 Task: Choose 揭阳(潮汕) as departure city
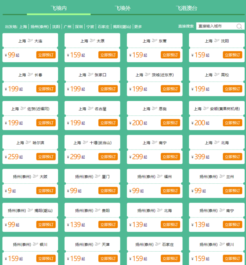(x=122, y=27)
